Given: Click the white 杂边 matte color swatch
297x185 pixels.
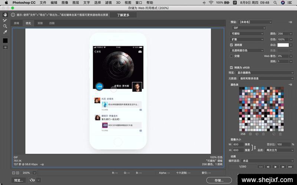Looking at the screenshot, I should pos(283,45).
